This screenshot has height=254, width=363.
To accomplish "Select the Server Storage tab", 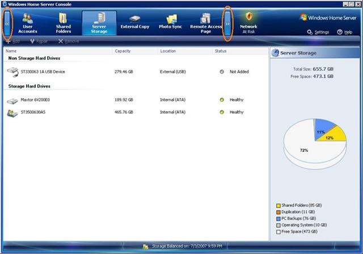I will click(x=99, y=23).
